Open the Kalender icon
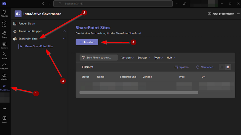The width and height of the screenshot is (241, 135). tap(4, 45)
